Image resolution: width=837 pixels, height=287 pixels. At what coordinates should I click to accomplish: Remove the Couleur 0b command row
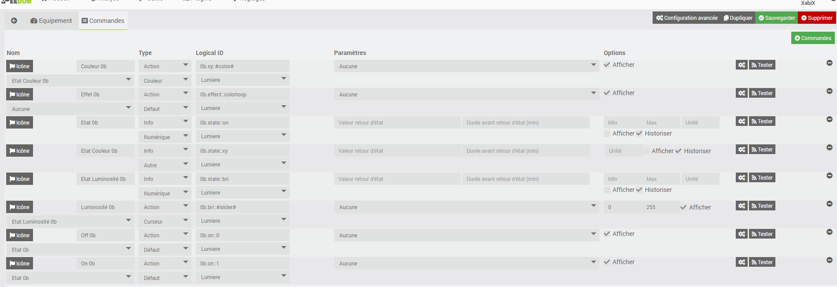(829, 63)
